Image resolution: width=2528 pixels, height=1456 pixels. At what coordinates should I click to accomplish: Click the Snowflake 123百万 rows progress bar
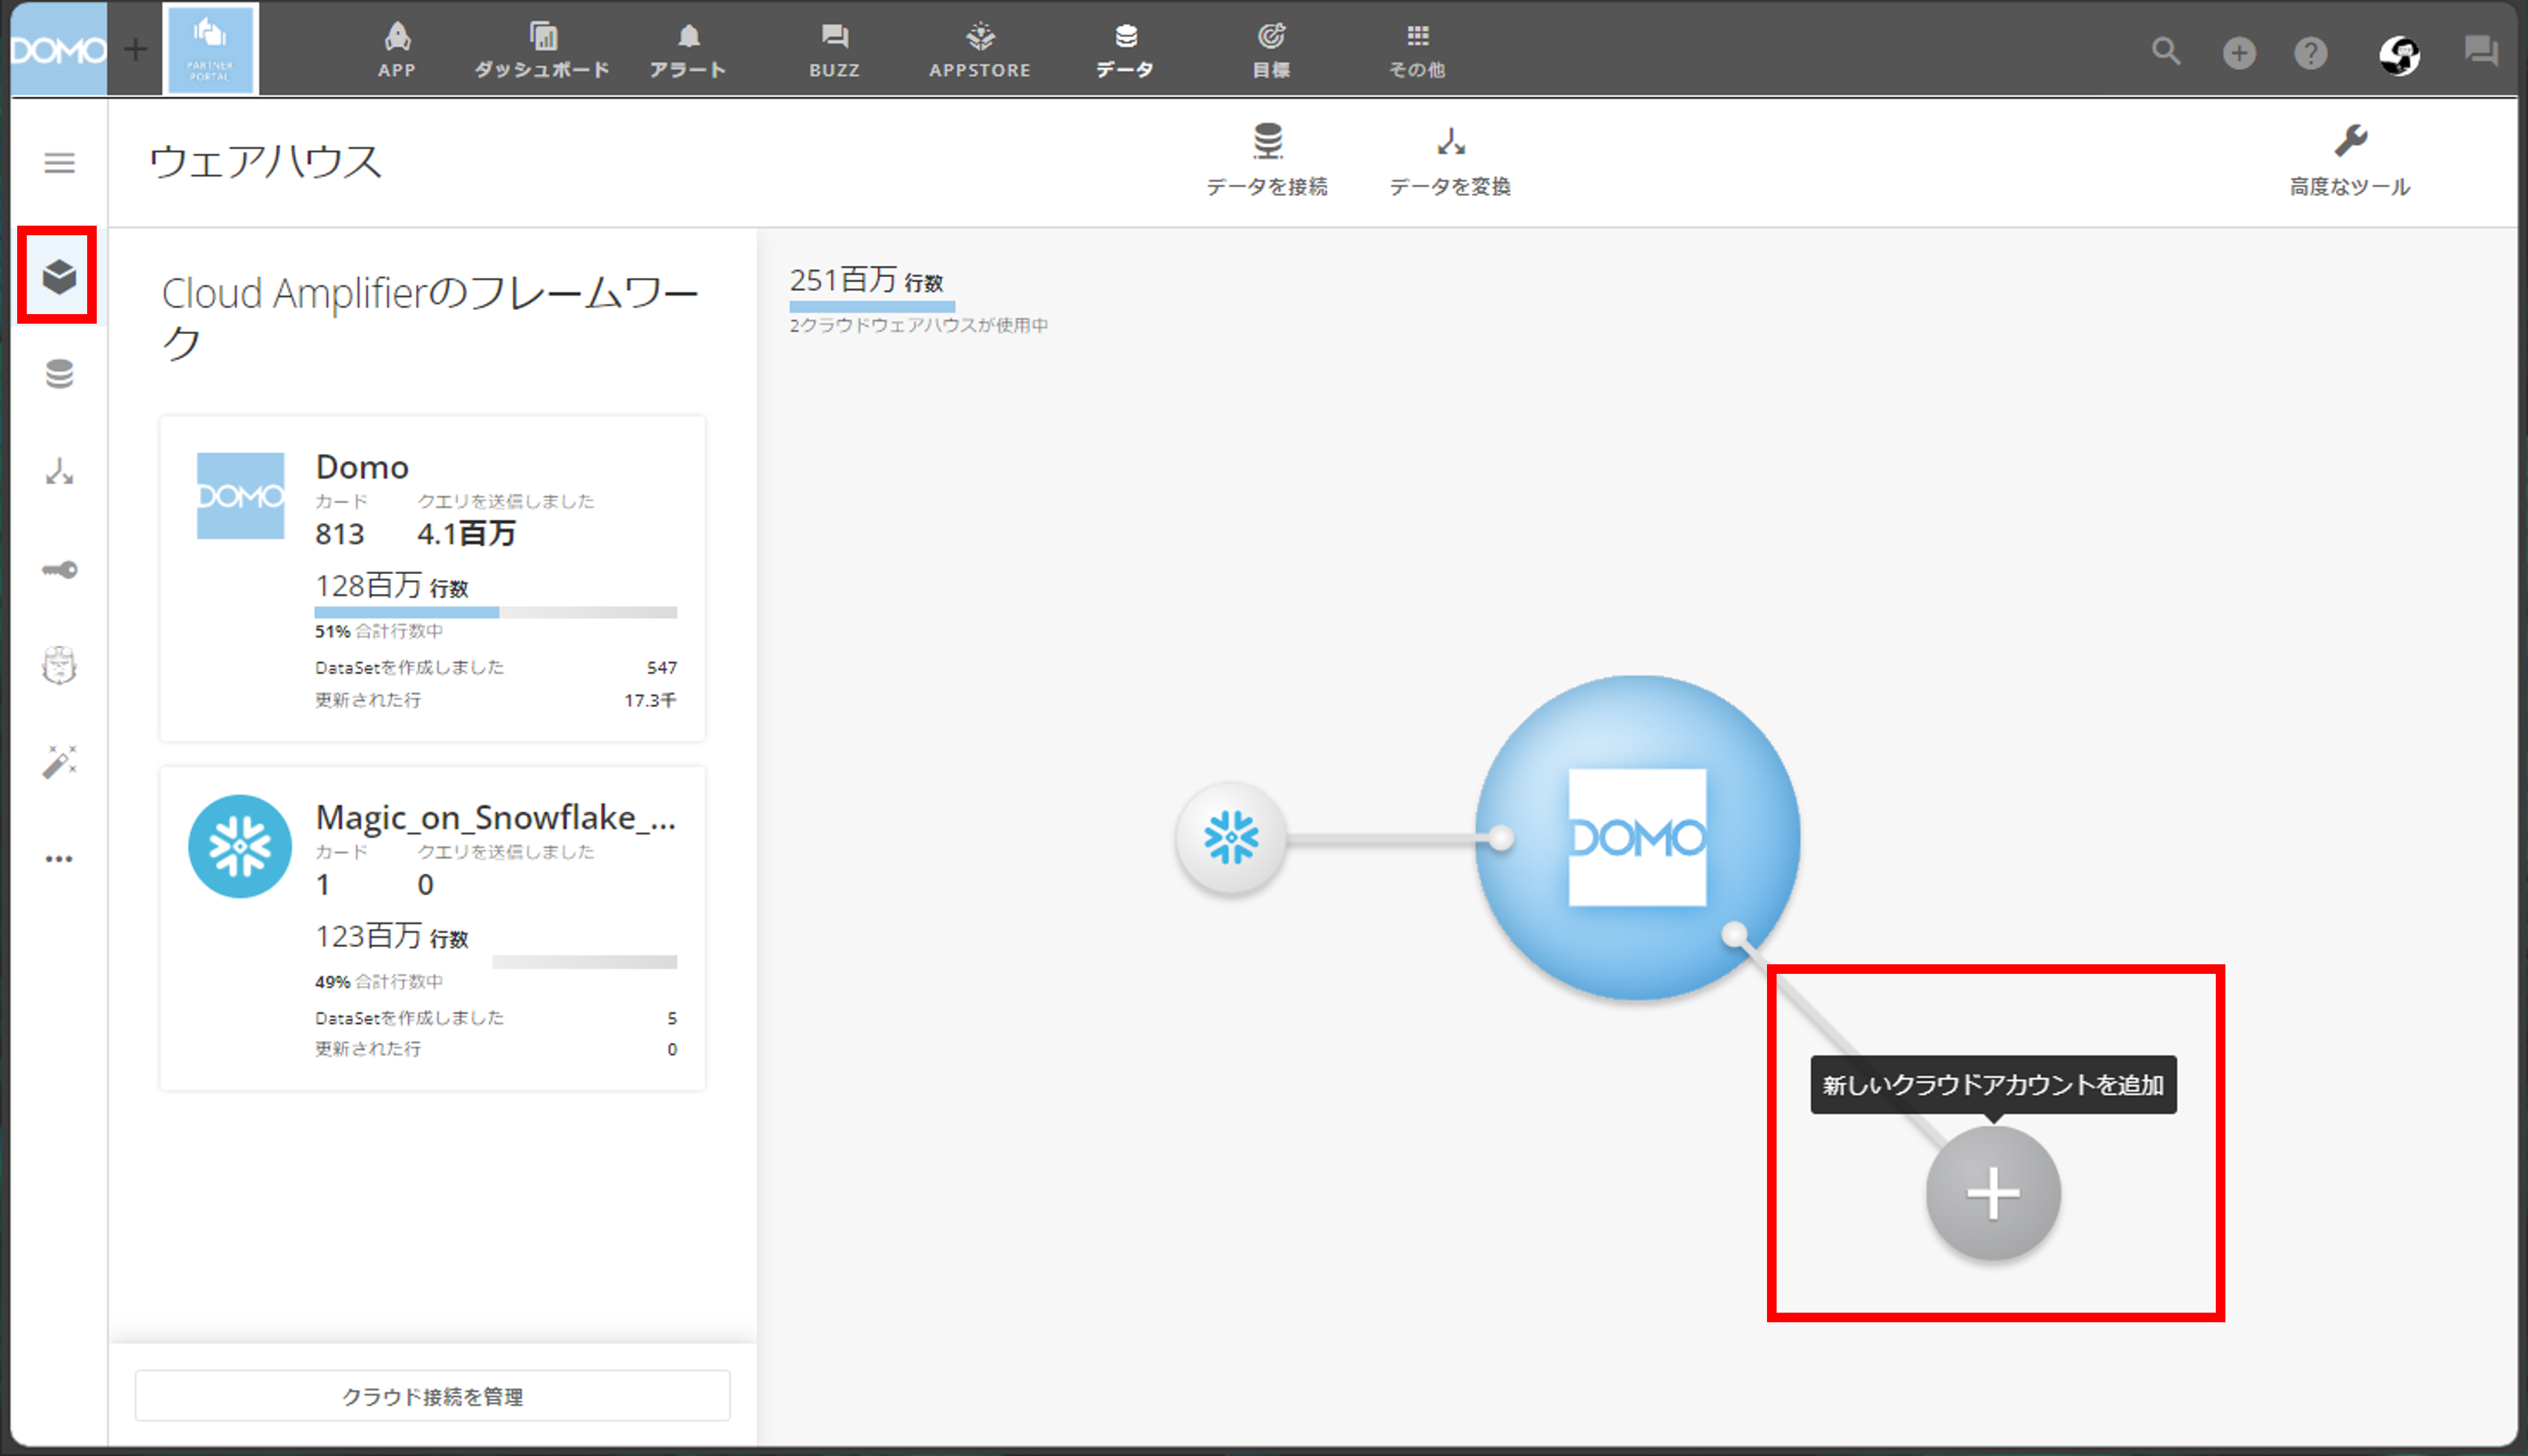click(x=495, y=962)
